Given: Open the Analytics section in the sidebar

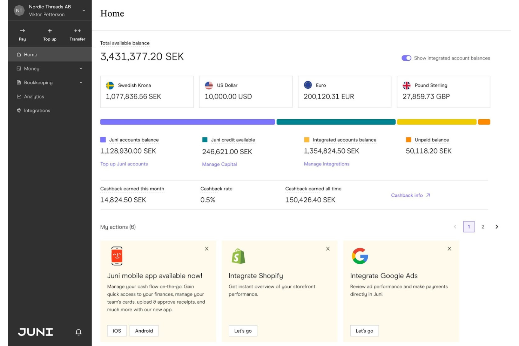Looking at the screenshot, I should click(34, 96).
